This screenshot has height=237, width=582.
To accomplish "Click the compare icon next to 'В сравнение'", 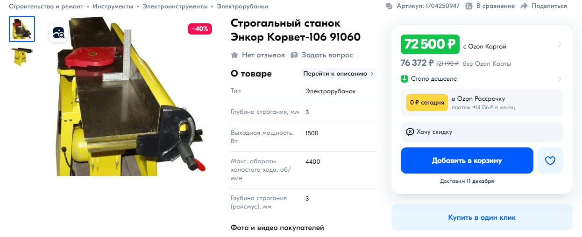I will [x=469, y=6].
